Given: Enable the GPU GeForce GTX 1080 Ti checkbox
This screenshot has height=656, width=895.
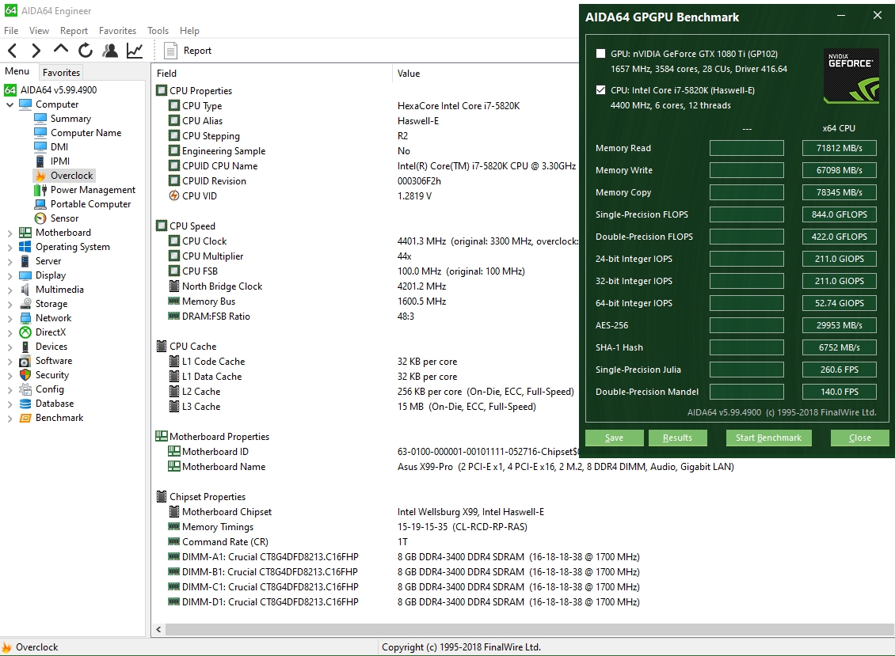Looking at the screenshot, I should point(600,55).
